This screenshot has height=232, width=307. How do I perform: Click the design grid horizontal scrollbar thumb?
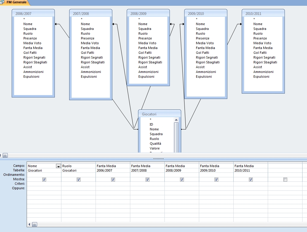coord(35,224)
